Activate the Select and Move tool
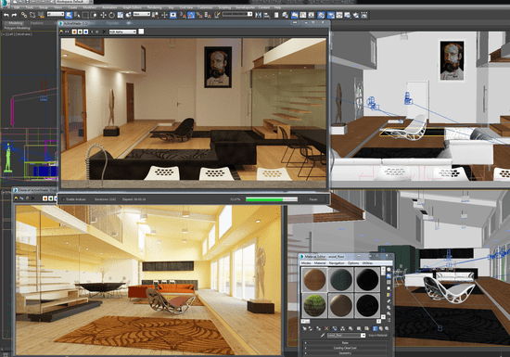 tap(103, 15)
